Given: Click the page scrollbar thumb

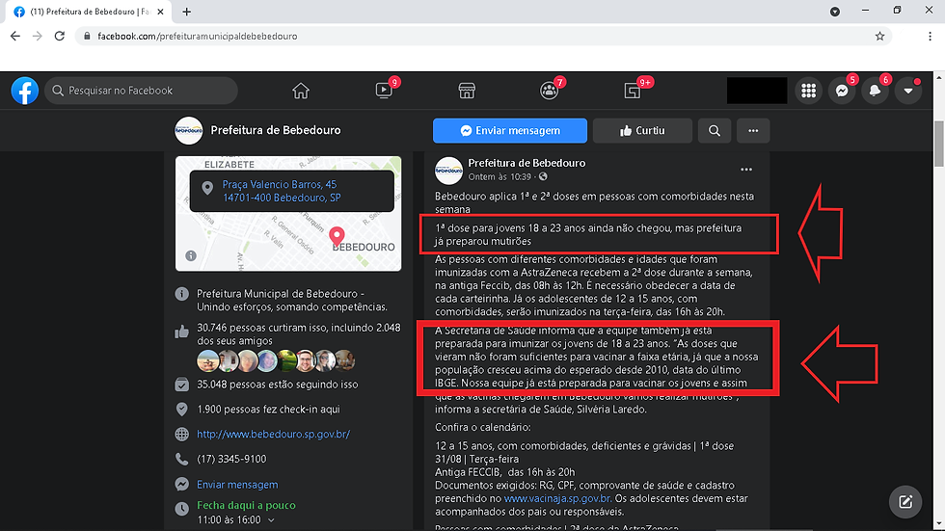Looking at the screenshot, I should [939, 144].
